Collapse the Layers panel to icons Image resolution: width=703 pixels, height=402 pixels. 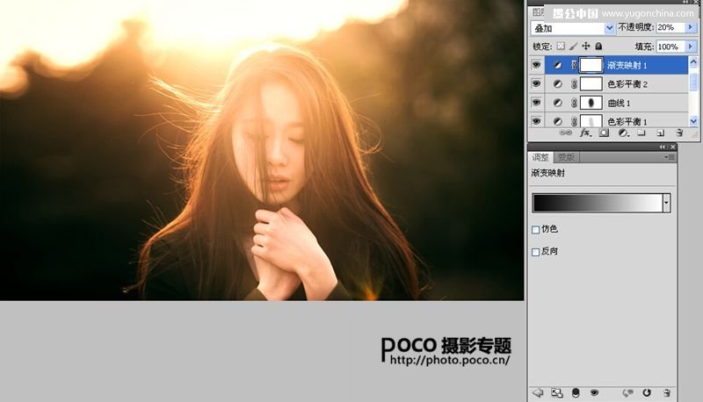pos(685,2)
